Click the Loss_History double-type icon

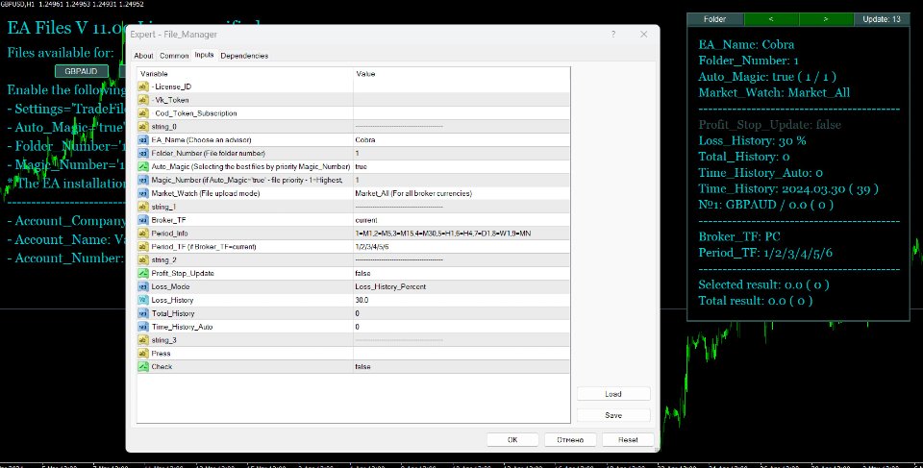[143, 300]
